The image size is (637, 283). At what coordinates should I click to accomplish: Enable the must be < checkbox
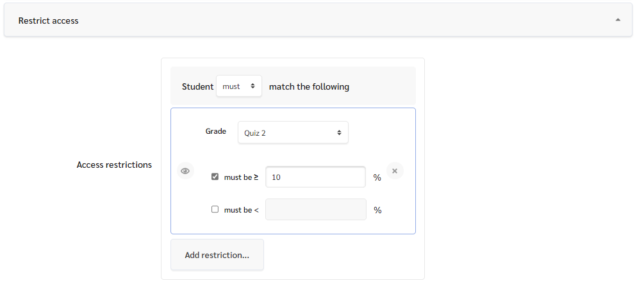coord(215,209)
